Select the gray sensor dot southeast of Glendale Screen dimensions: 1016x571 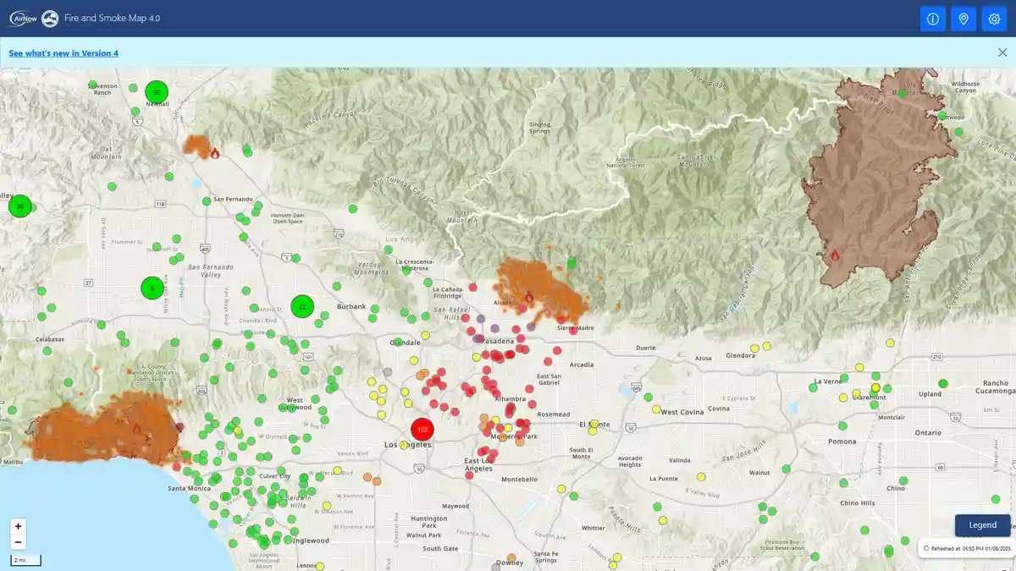(x=388, y=372)
